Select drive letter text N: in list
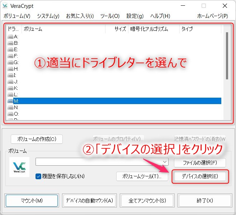 (x=16, y=107)
